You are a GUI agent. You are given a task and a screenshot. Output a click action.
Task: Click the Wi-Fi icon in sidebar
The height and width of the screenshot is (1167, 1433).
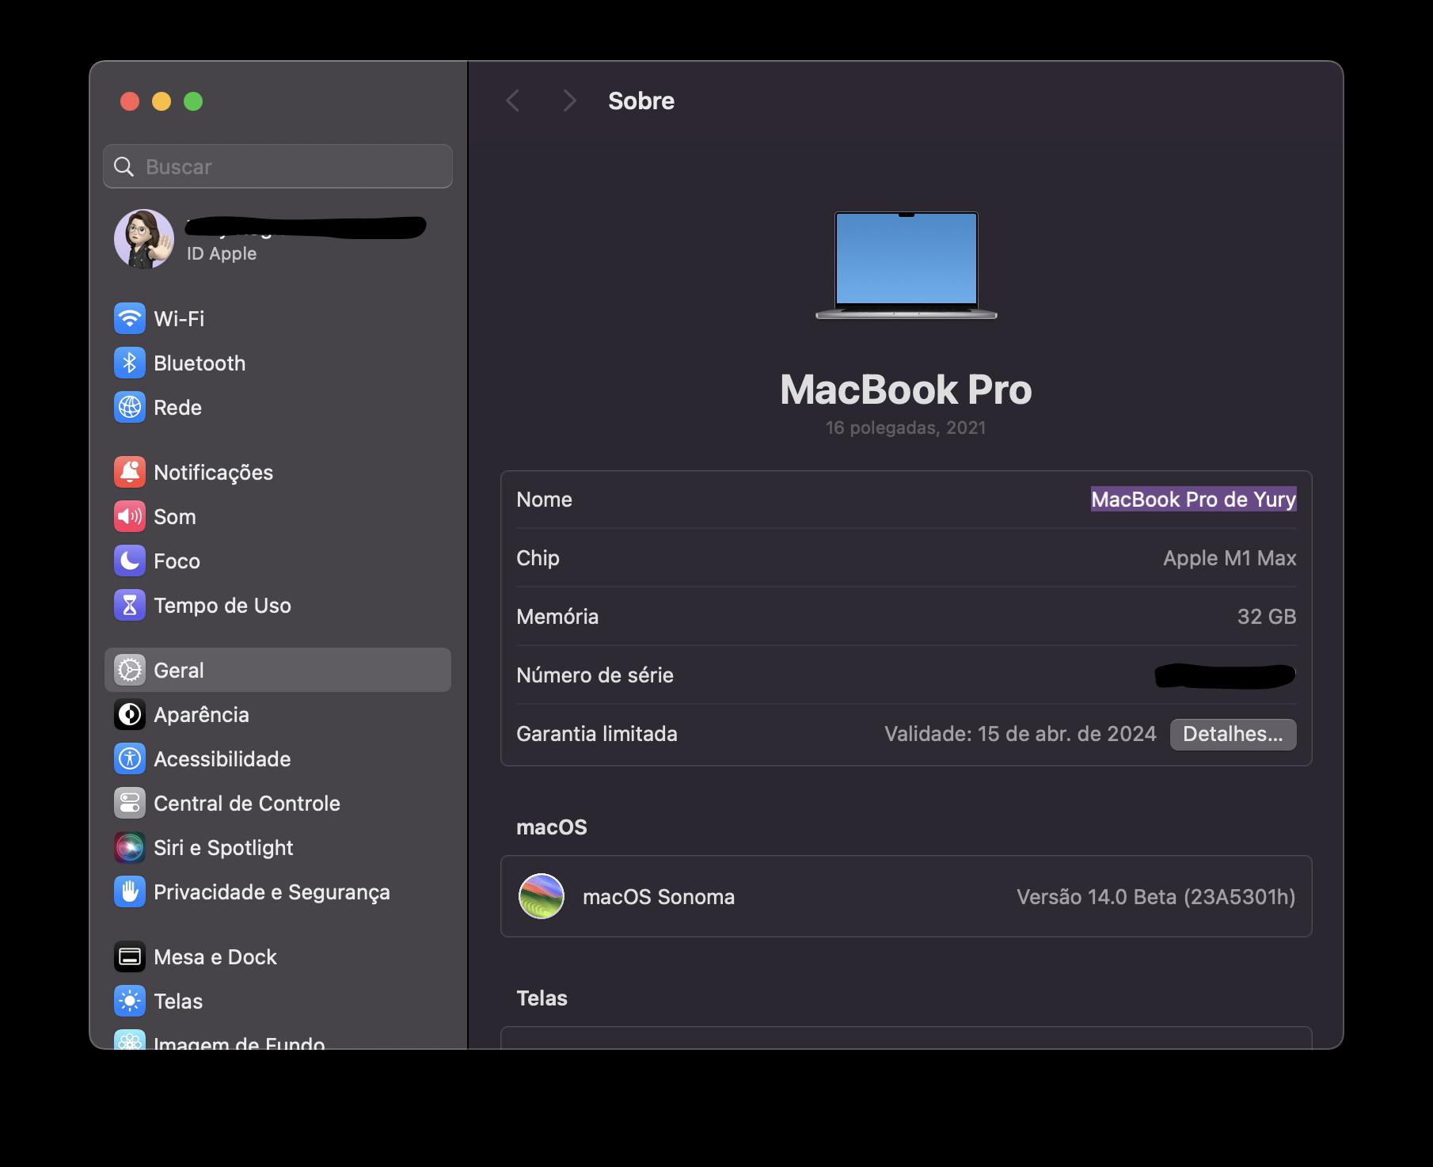click(130, 319)
